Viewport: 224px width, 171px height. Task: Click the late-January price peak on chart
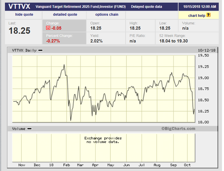pyautogui.click(x=64, y=65)
